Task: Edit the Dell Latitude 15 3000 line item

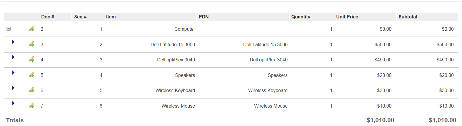Action: coord(31,44)
